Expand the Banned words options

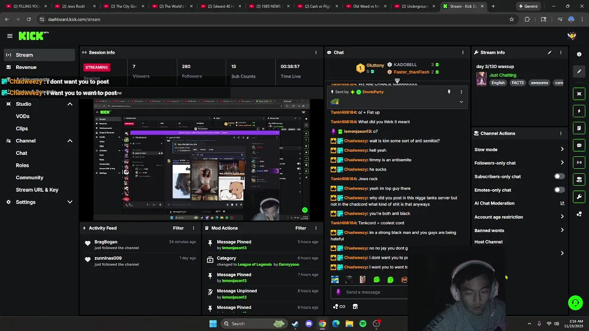pos(562,230)
